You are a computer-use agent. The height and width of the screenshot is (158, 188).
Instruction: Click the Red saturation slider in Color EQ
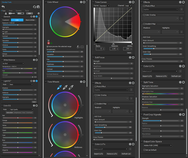18,118
